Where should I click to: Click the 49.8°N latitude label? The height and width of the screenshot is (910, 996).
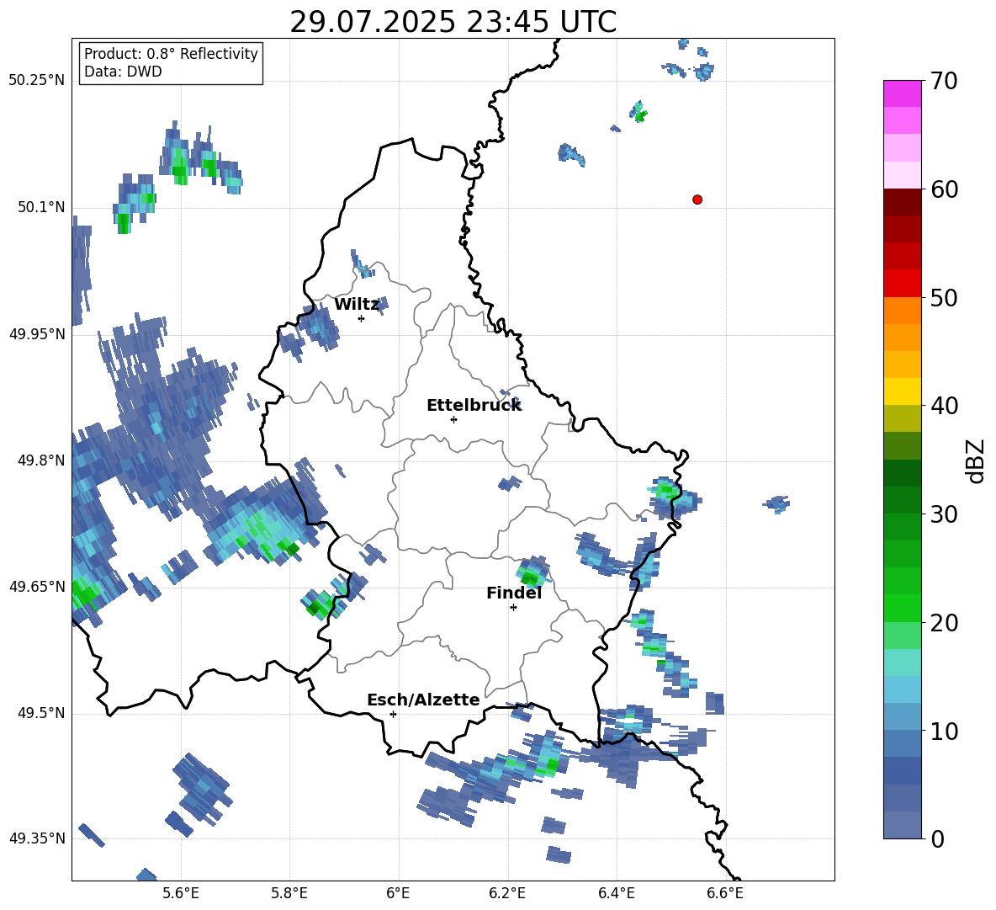click(x=40, y=460)
